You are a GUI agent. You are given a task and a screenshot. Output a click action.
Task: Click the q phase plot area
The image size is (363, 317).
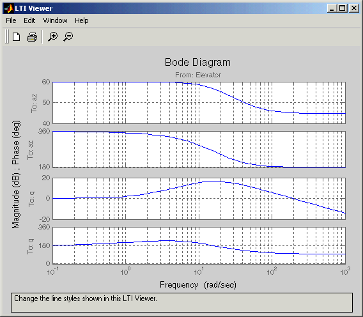pyautogui.click(x=199, y=245)
